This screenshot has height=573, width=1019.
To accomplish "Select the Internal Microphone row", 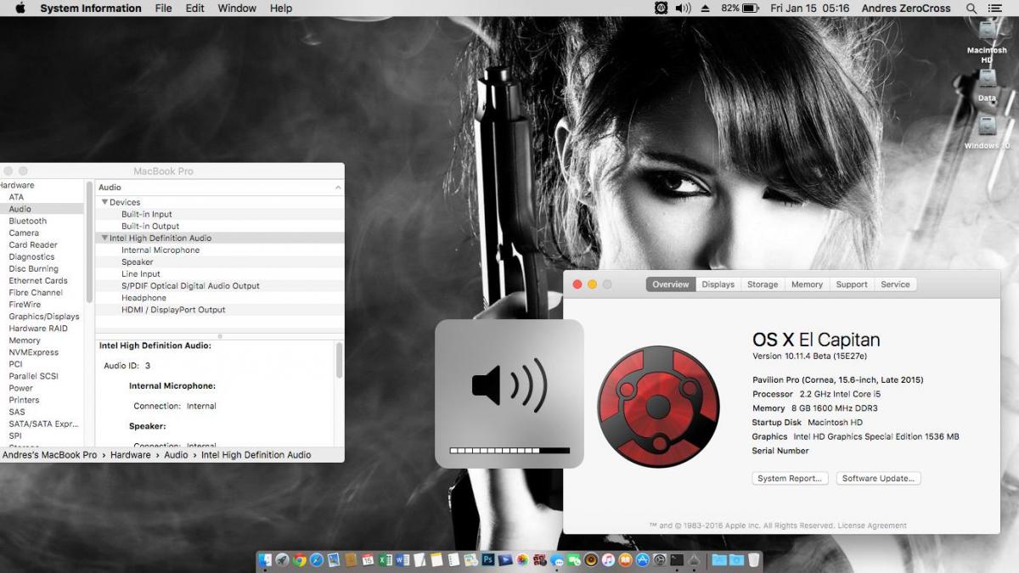I will (x=220, y=250).
